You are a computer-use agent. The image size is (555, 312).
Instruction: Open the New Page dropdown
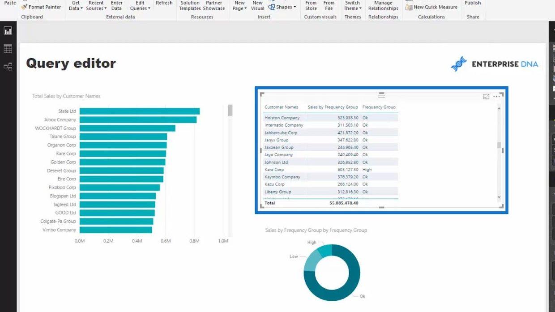tap(239, 5)
